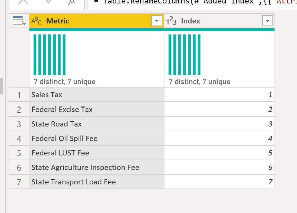Change the Metric column ABC data type icon
Viewport: 297px width, 213px height.
(x=36, y=21)
